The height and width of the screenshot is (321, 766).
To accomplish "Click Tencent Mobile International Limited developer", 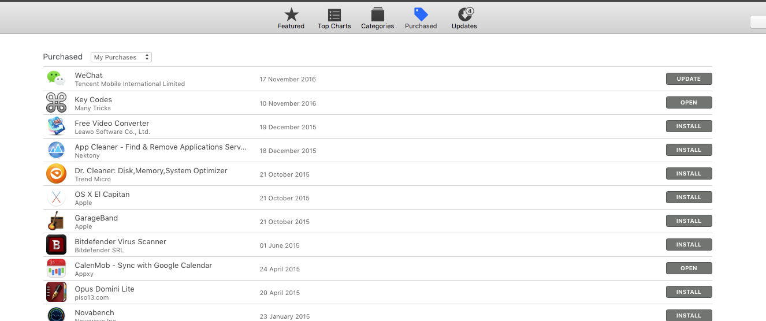I will tap(130, 84).
